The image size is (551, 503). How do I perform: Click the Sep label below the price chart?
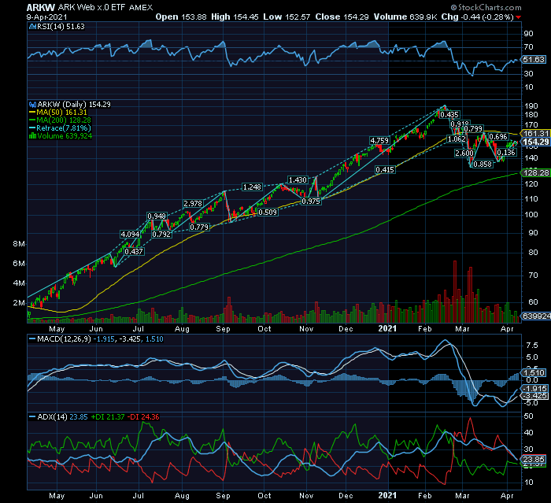(223, 329)
